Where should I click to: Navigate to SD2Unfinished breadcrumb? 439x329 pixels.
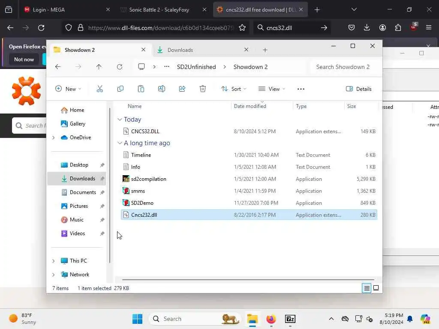coord(196,67)
